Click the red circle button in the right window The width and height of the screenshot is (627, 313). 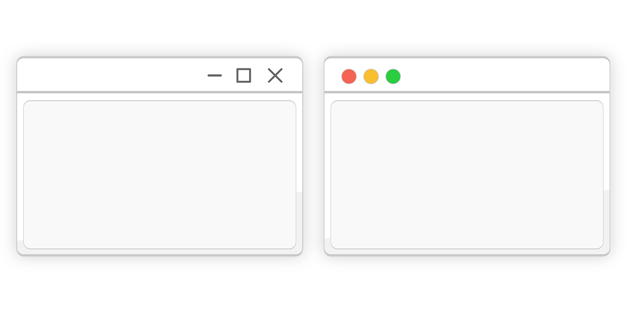pos(349,76)
